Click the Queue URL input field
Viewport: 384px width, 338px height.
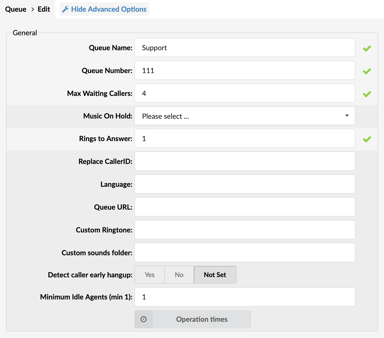point(245,207)
